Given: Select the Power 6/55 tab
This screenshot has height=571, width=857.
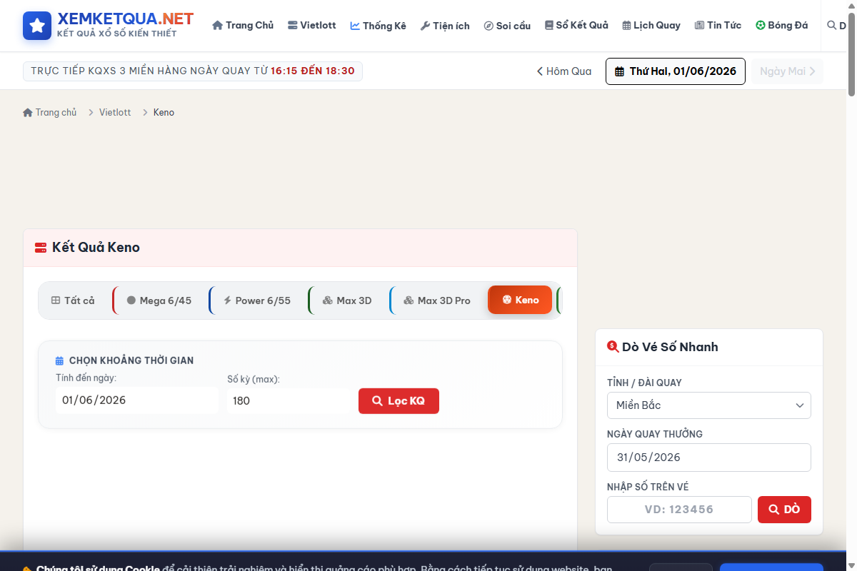Looking at the screenshot, I should [x=258, y=300].
